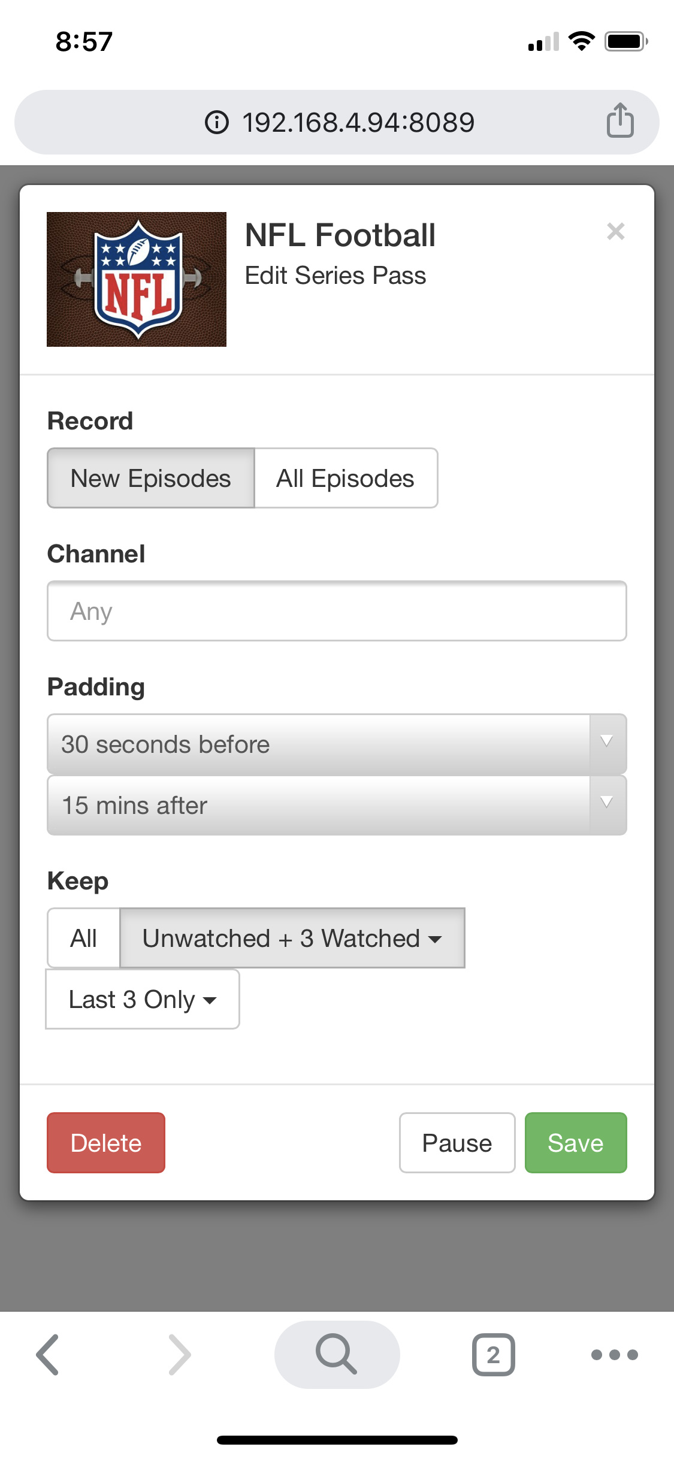Tap the share icon in address bar

pos(620,121)
